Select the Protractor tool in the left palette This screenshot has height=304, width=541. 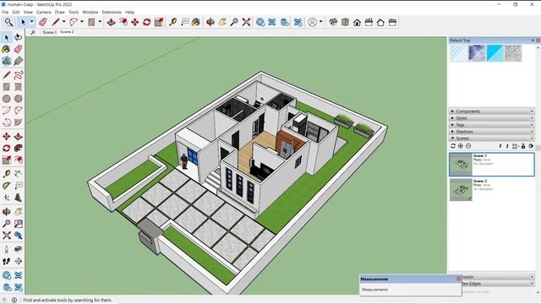point(6,186)
